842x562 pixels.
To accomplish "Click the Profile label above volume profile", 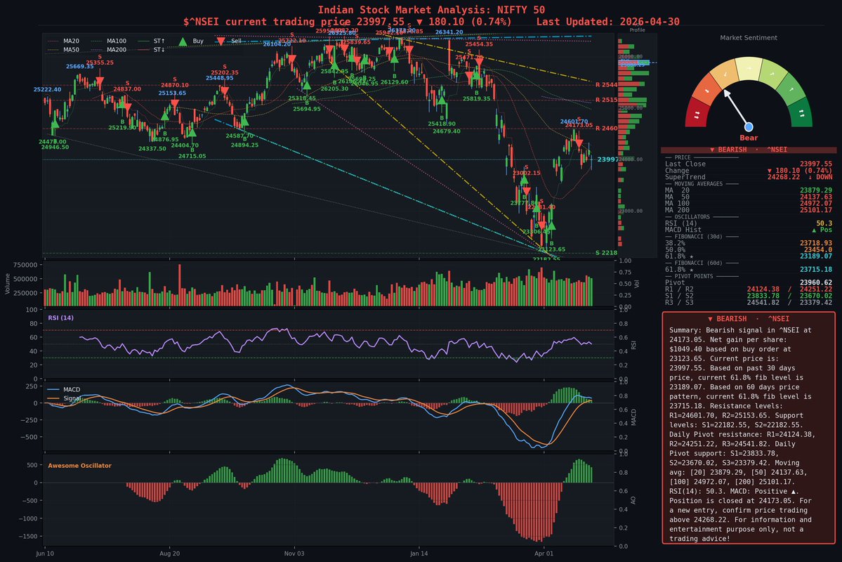I will coord(638,30).
